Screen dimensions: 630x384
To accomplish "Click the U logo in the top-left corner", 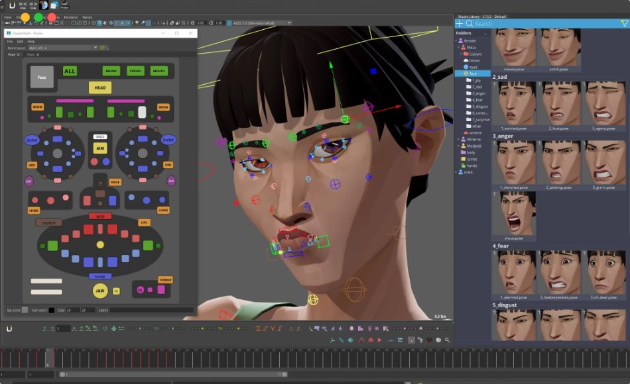I will [11, 5].
